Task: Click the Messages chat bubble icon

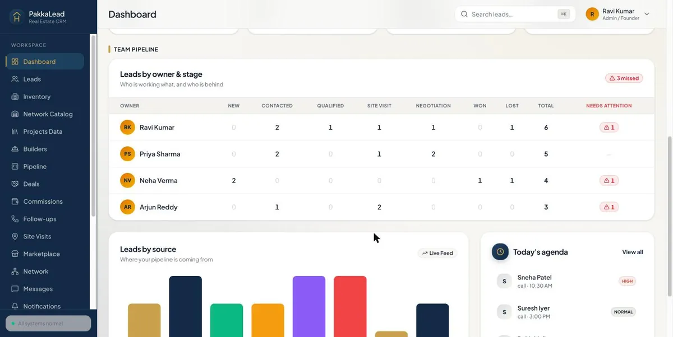Action: click(15, 289)
